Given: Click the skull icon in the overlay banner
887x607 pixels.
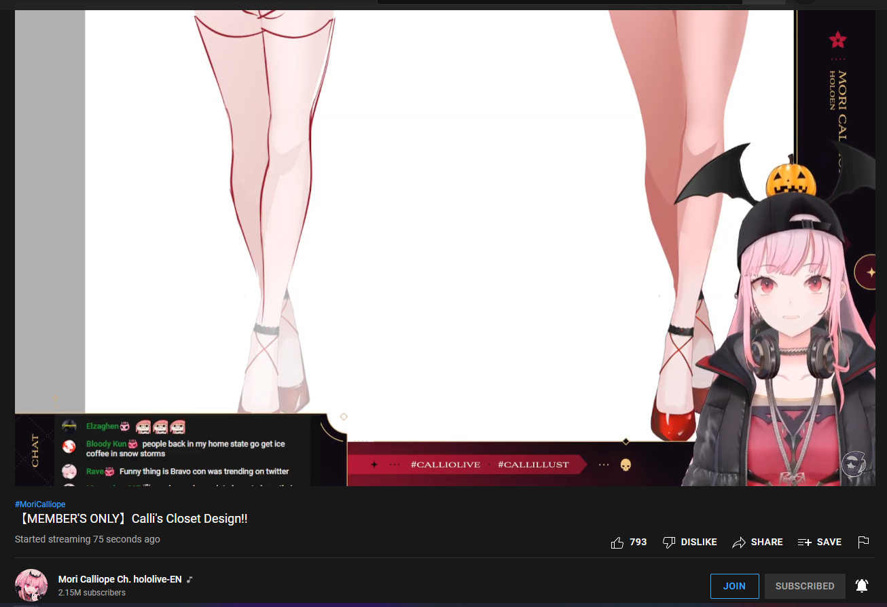Looking at the screenshot, I should 626,465.
